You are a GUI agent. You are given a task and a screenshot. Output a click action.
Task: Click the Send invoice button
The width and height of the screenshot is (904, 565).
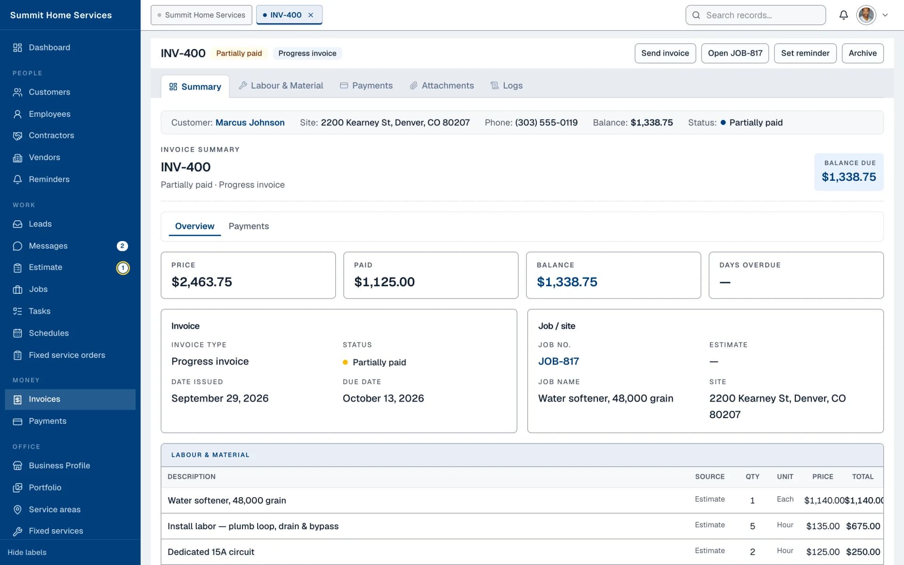point(665,53)
